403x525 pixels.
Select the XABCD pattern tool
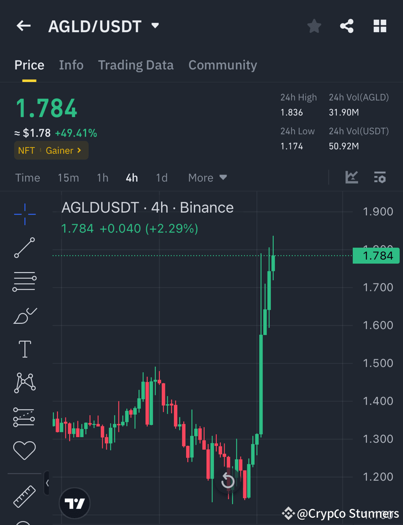click(x=24, y=383)
